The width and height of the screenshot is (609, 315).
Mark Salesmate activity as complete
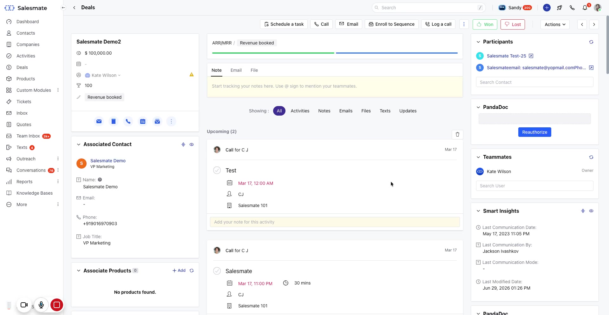pyautogui.click(x=217, y=271)
